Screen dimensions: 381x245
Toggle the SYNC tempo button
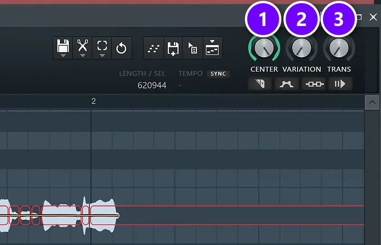218,73
